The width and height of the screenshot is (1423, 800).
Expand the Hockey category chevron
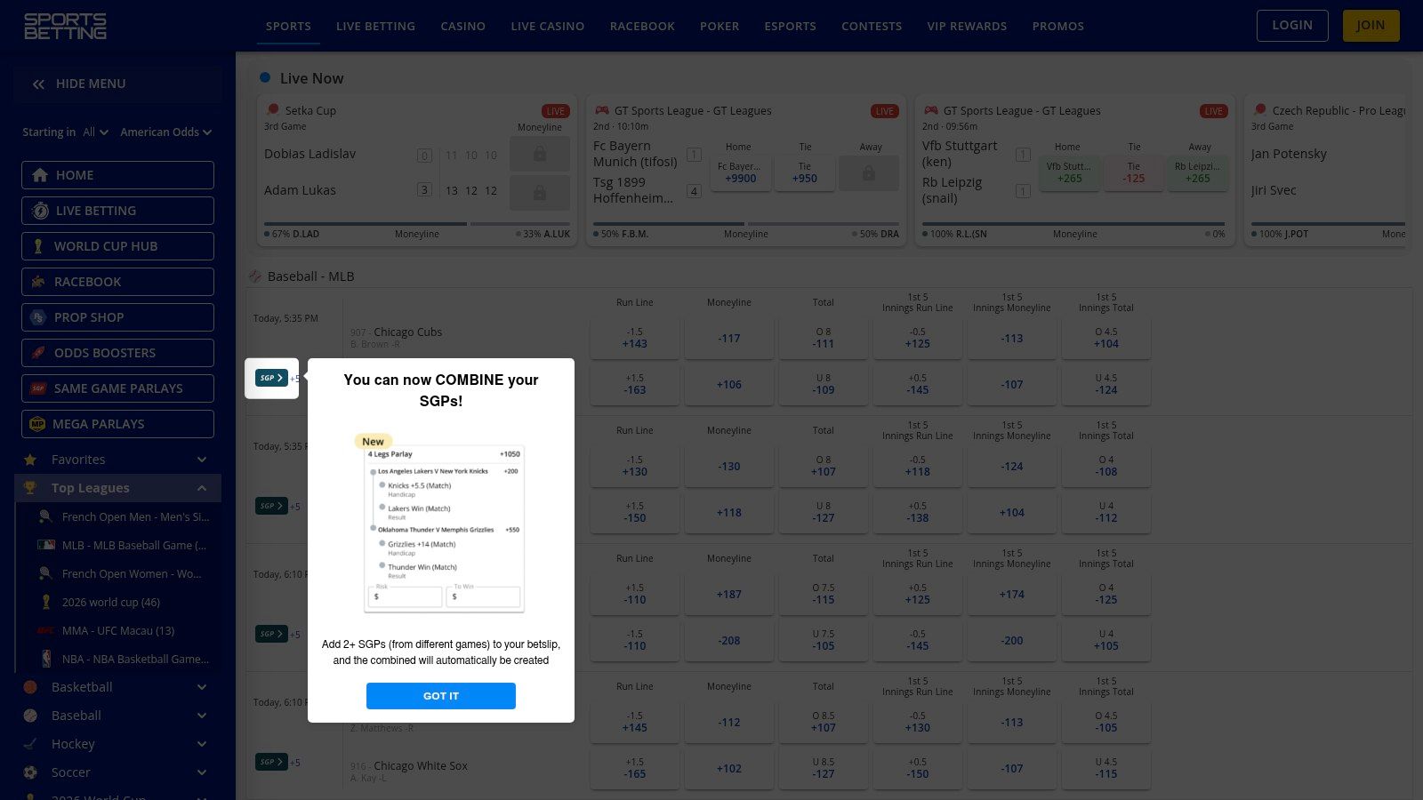202,744
